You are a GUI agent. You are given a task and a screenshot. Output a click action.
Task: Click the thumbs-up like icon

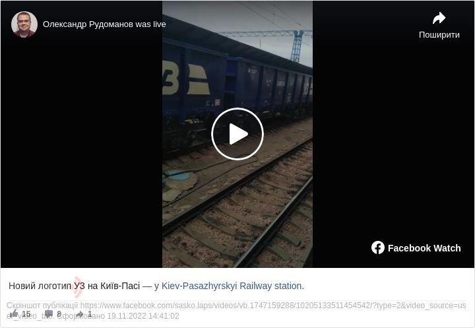[x=14, y=313]
